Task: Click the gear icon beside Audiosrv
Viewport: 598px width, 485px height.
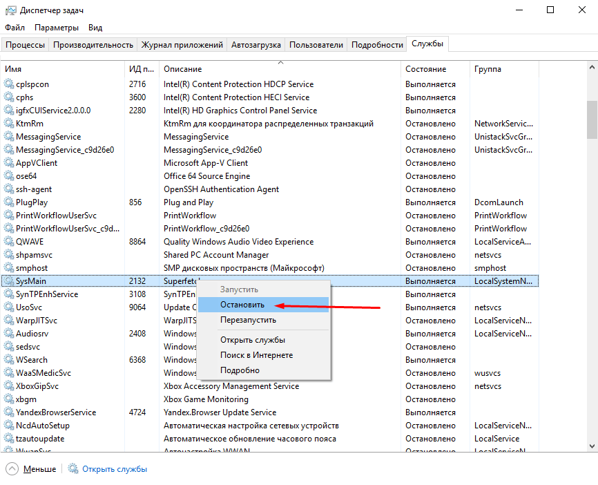Action: point(8,333)
